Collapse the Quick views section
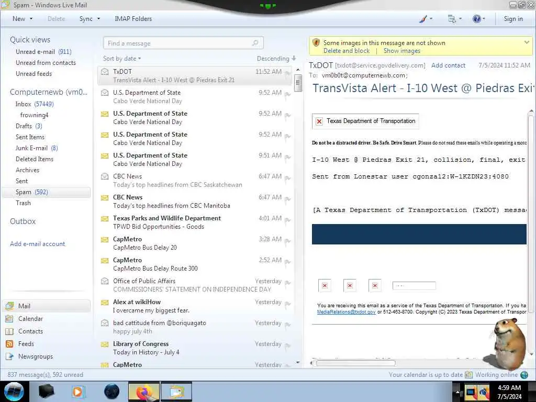The image size is (536, 402). tap(30, 40)
